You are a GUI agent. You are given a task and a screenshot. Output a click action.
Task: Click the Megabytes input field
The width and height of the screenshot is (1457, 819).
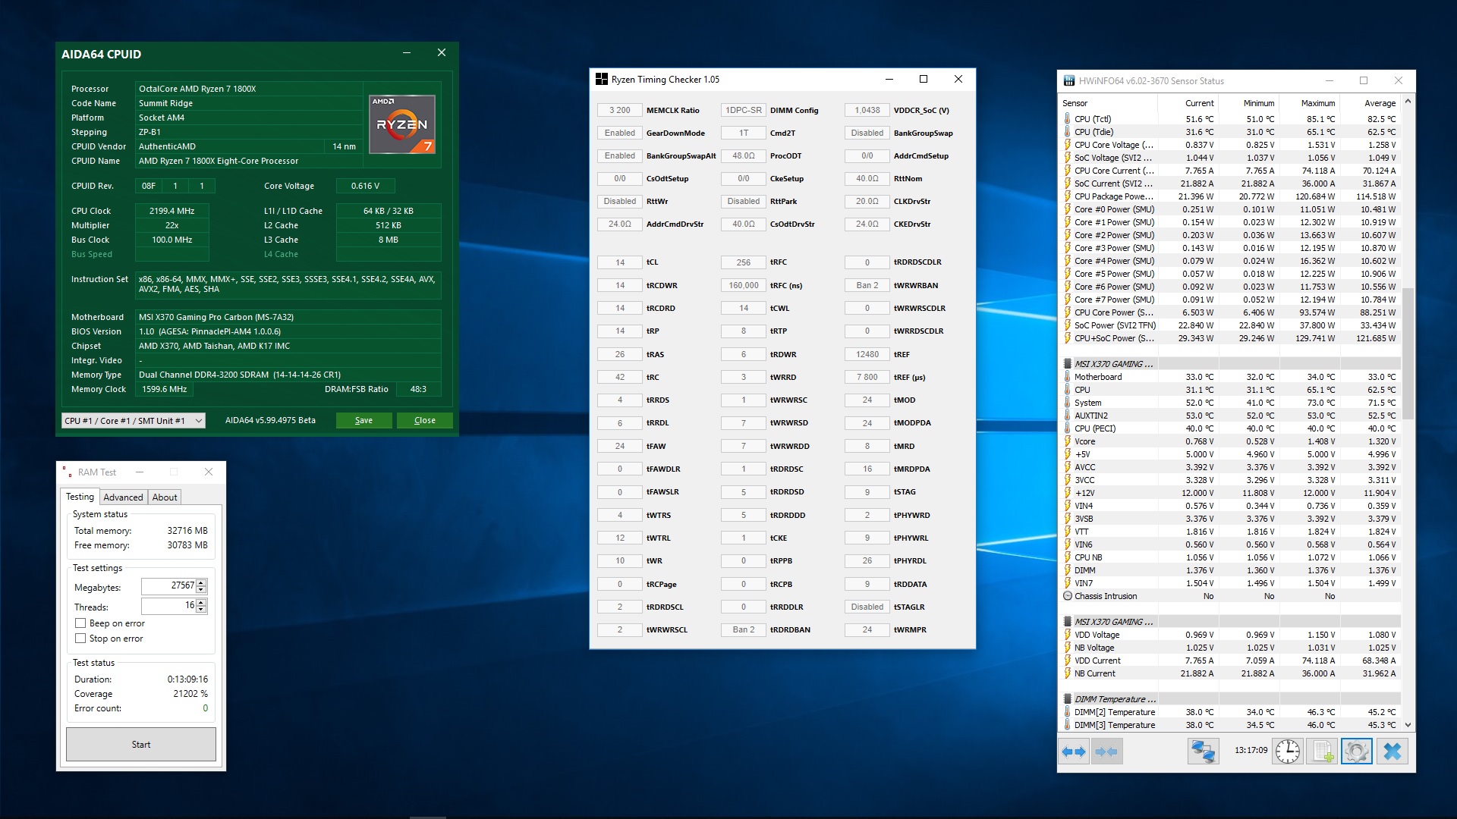pos(168,586)
